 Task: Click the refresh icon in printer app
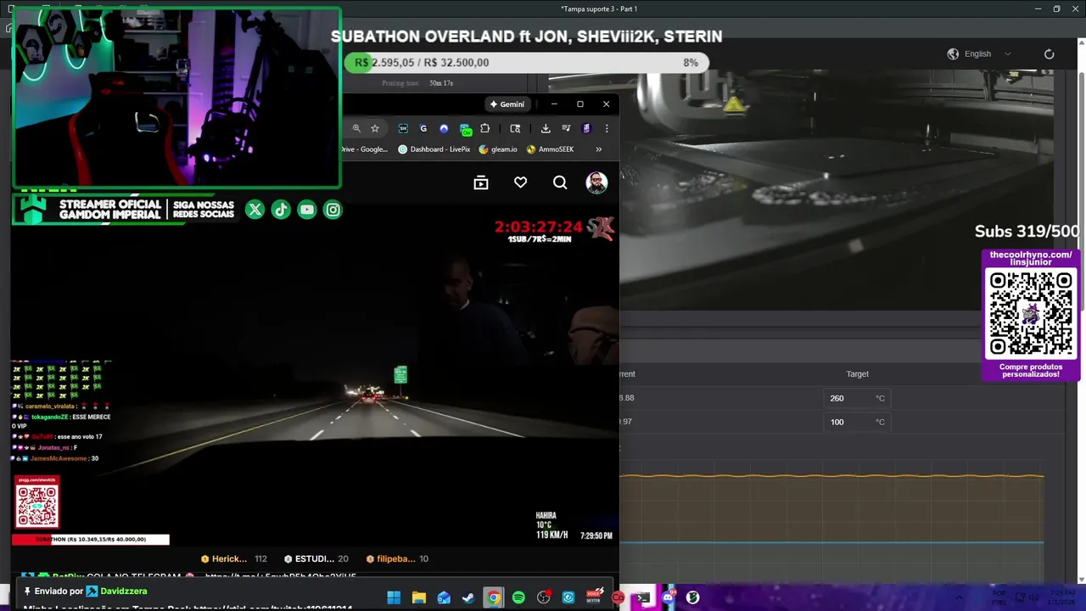pos(1049,53)
